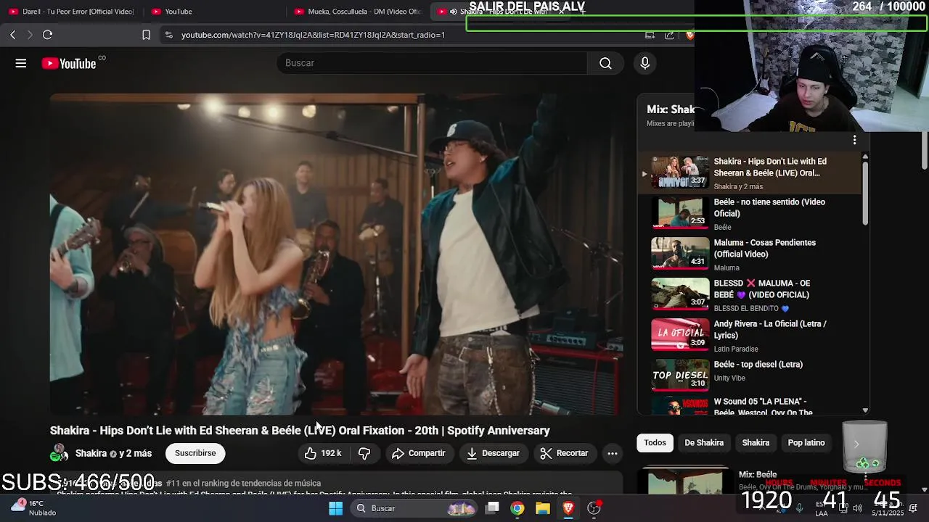The width and height of the screenshot is (929, 522).
Task: Click the share page icon in address bar
Action: click(669, 35)
